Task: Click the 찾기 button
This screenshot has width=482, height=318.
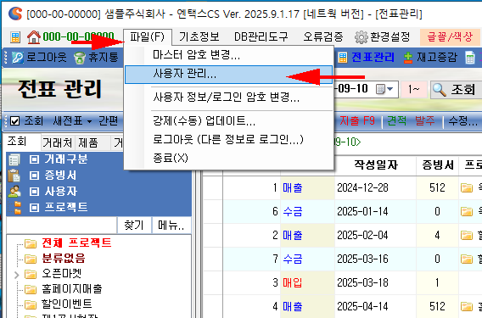Action: click(x=134, y=226)
